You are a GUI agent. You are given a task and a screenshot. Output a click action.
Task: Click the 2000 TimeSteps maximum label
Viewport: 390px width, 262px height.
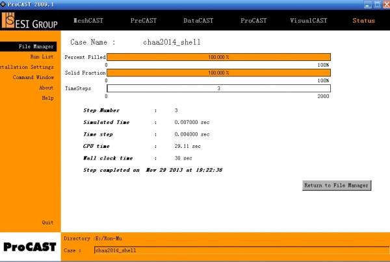(x=323, y=96)
